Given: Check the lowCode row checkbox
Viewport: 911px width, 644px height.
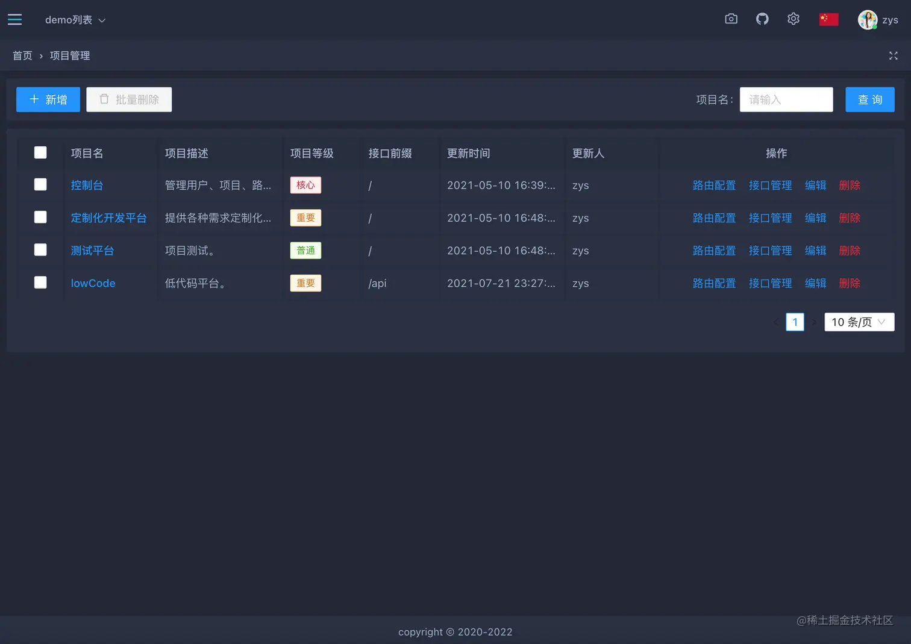Looking at the screenshot, I should tap(40, 282).
